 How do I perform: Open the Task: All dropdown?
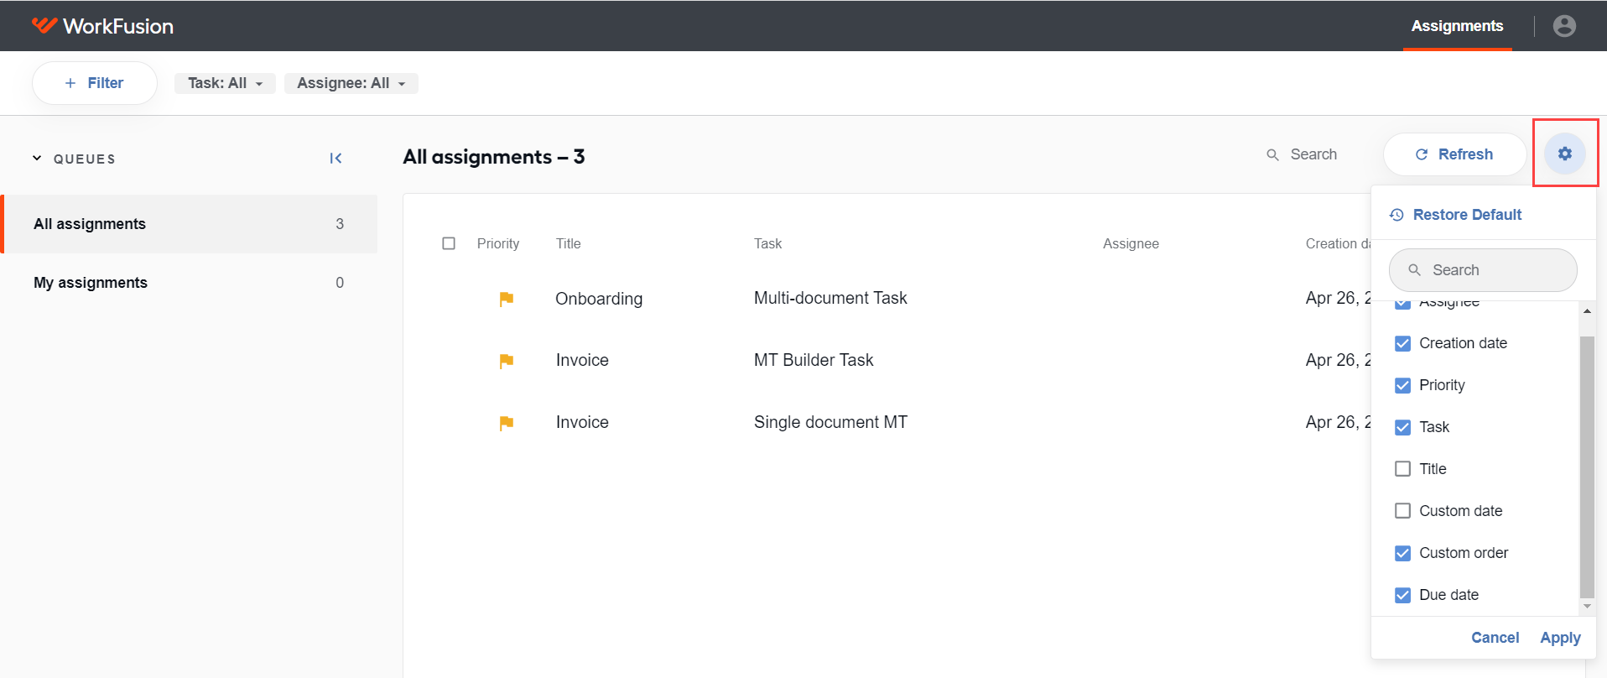tap(225, 83)
